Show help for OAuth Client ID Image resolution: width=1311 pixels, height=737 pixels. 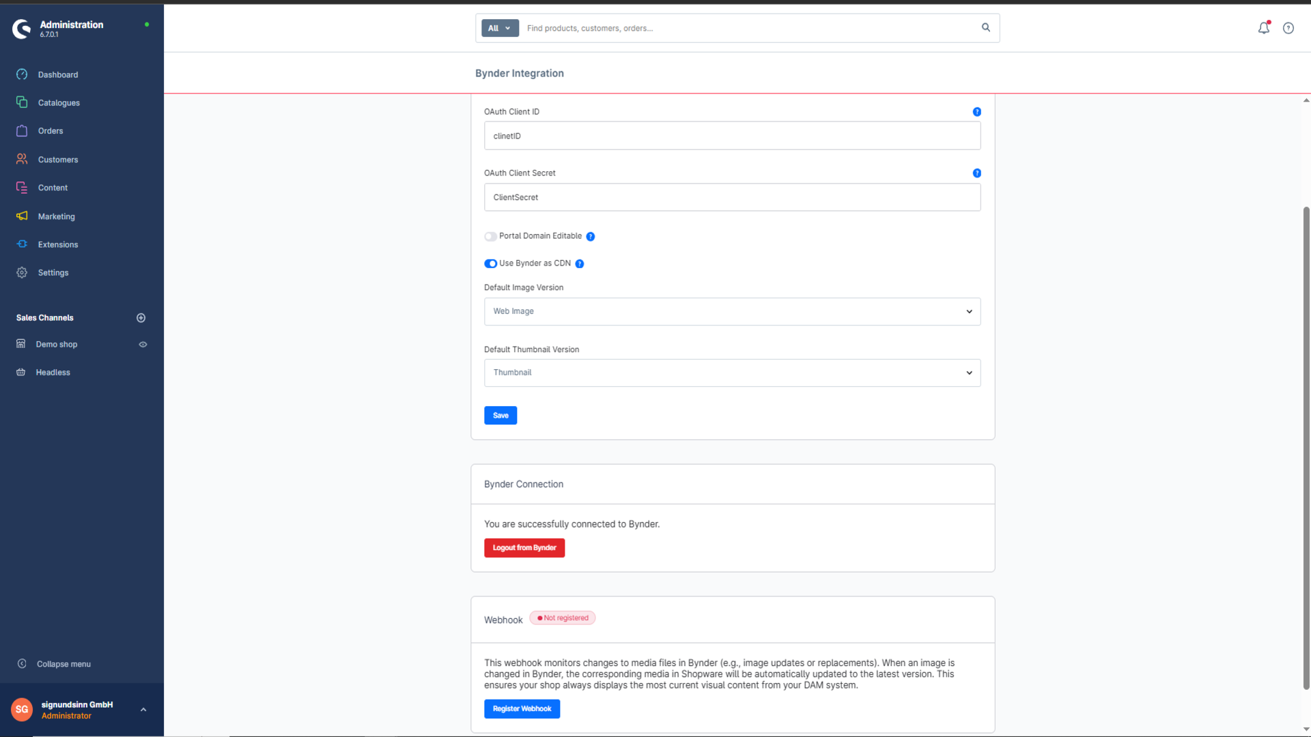point(977,112)
